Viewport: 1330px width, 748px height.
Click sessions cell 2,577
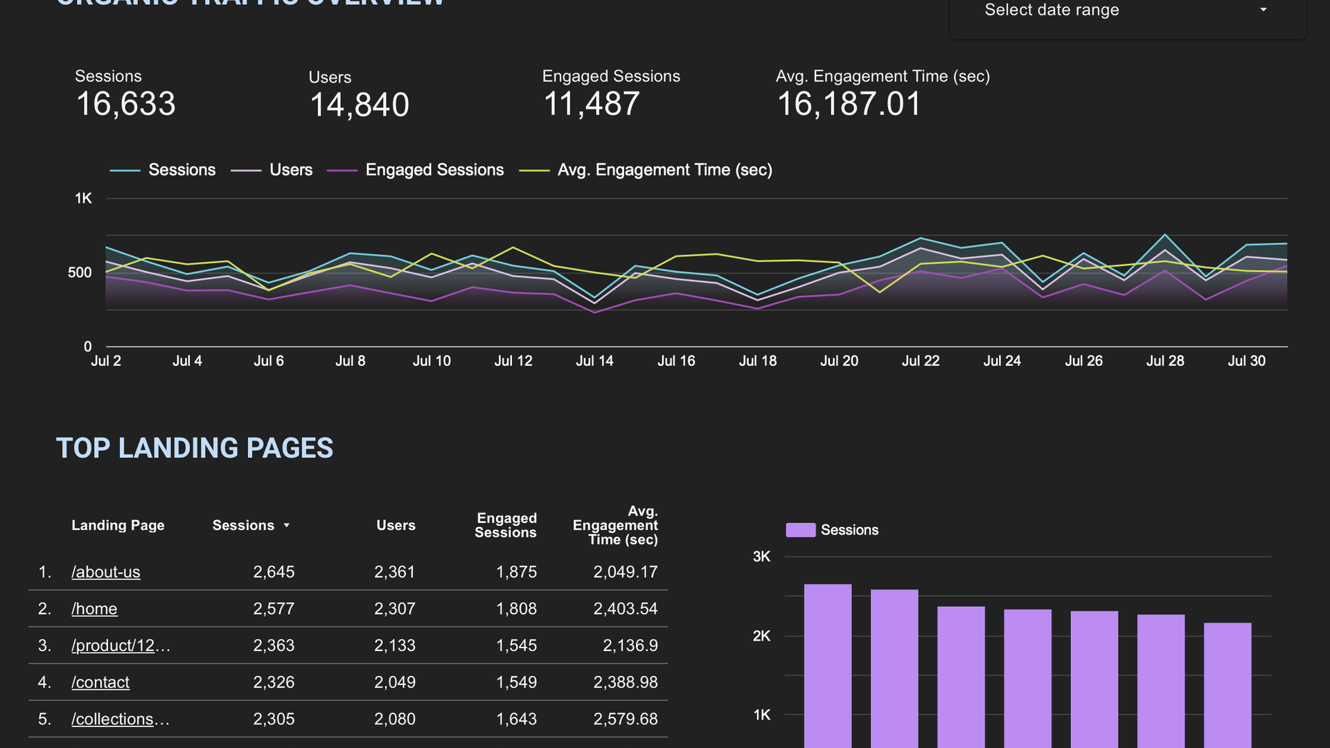tap(274, 609)
